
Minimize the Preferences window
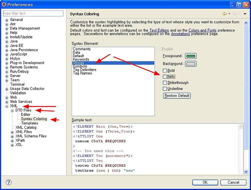click(233, 5)
